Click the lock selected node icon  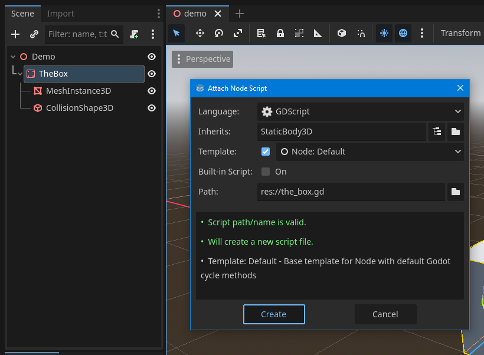[280, 33]
